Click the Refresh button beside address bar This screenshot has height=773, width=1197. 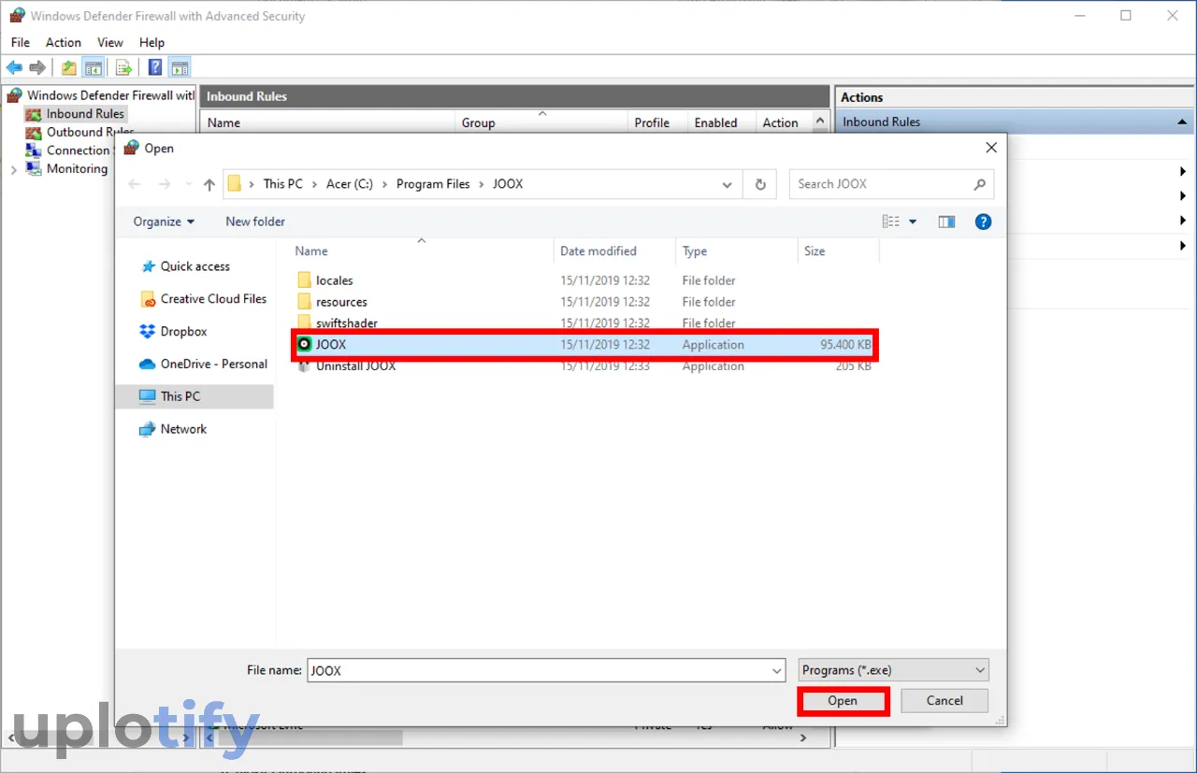(760, 185)
